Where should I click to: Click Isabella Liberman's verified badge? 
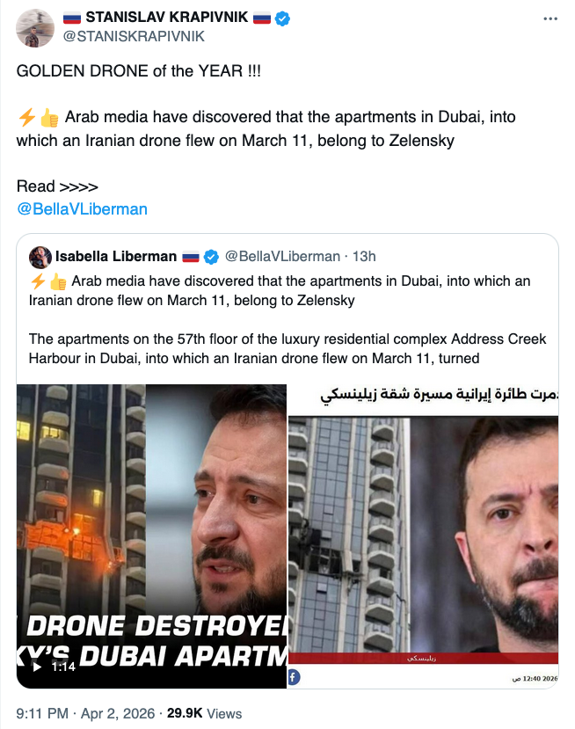coord(211,257)
